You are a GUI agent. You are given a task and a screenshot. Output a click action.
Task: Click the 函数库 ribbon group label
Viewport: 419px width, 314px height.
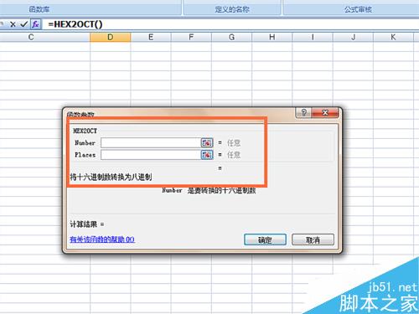tap(39, 9)
